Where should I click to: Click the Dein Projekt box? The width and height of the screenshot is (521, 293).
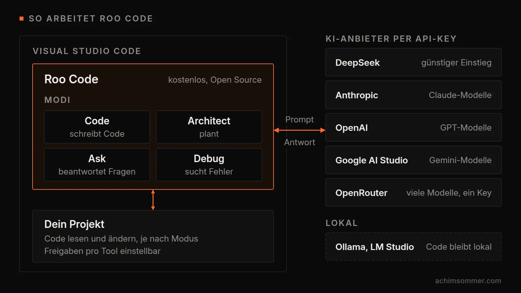(153, 236)
